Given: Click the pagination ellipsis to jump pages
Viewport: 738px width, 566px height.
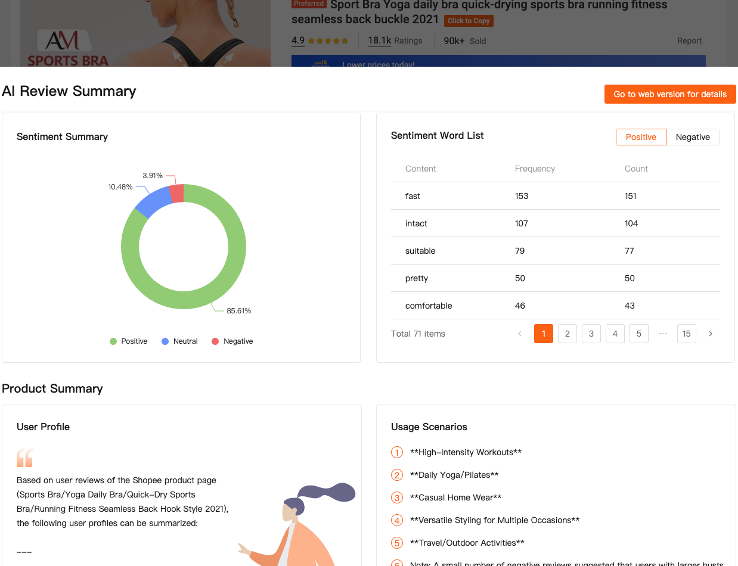Looking at the screenshot, I should tap(662, 334).
